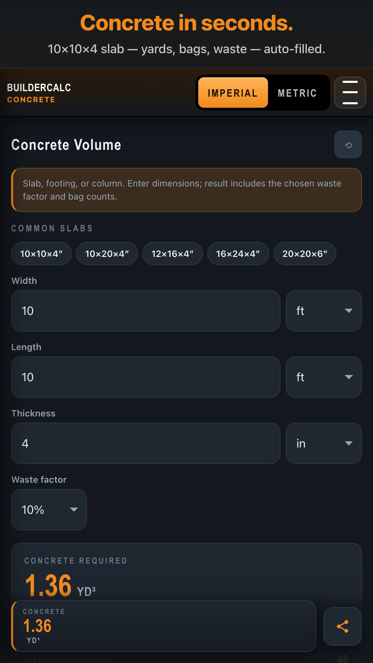Image resolution: width=373 pixels, height=663 pixels.
Task: Apply the 16×24×4″ slab preset
Action: pos(238,254)
